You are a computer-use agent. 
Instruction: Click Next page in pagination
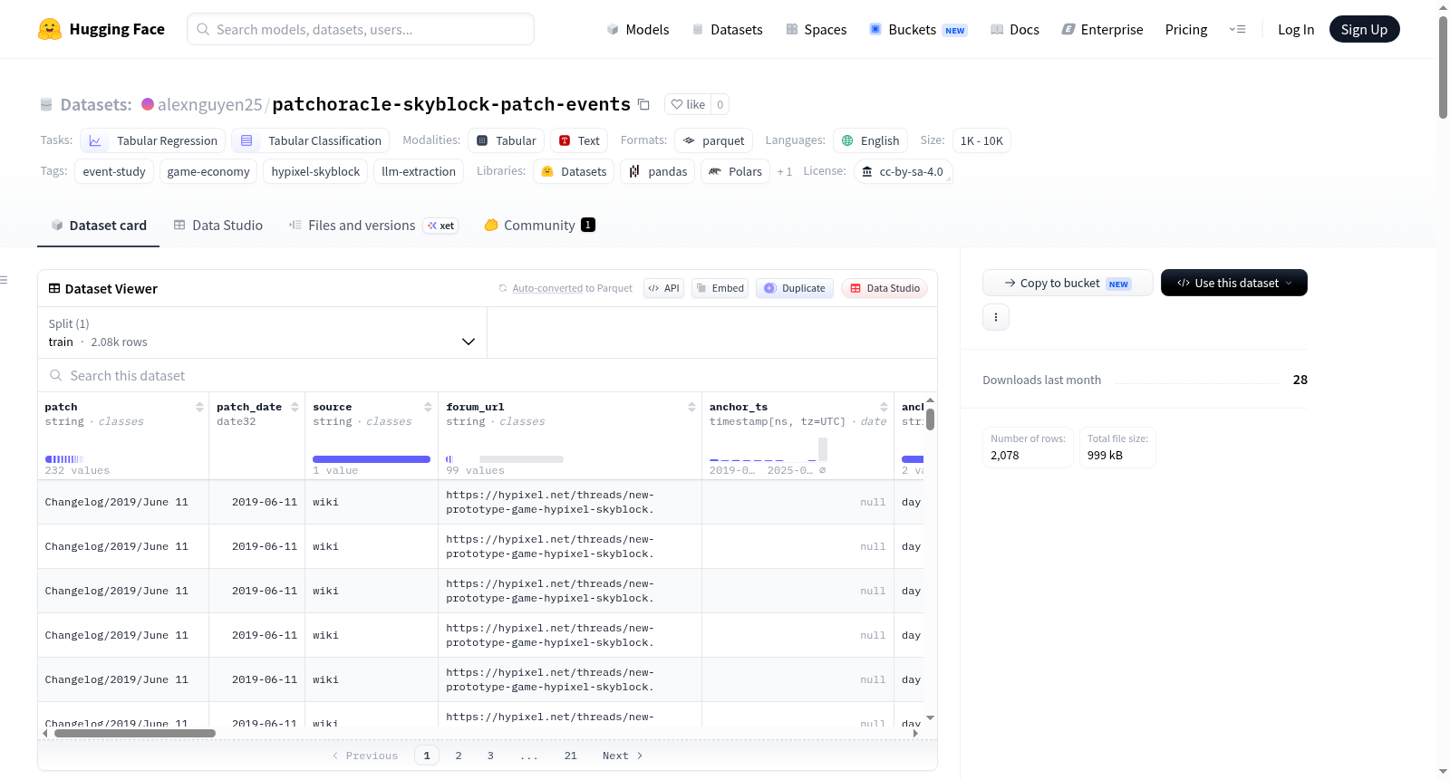[x=623, y=756]
